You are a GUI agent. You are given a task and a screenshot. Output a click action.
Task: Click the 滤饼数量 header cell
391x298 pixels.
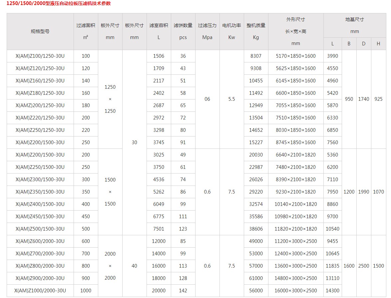click(x=183, y=32)
